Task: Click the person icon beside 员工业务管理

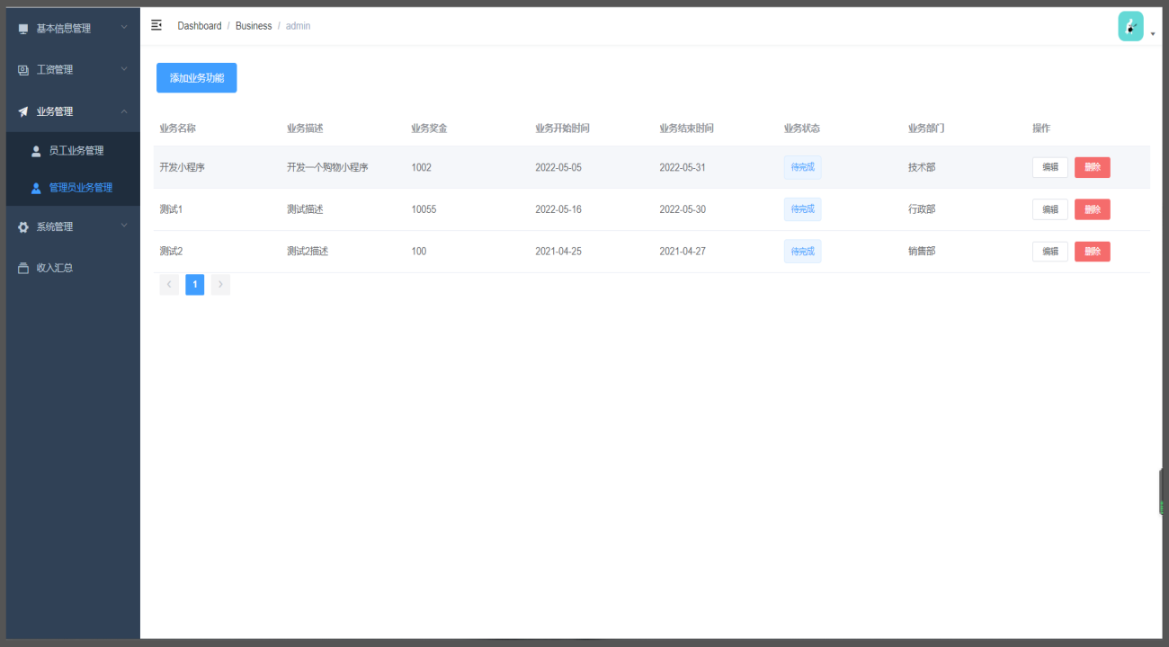Action: [36, 151]
